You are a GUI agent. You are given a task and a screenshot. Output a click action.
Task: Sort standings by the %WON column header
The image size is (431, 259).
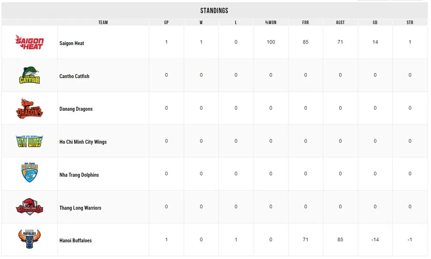(271, 22)
